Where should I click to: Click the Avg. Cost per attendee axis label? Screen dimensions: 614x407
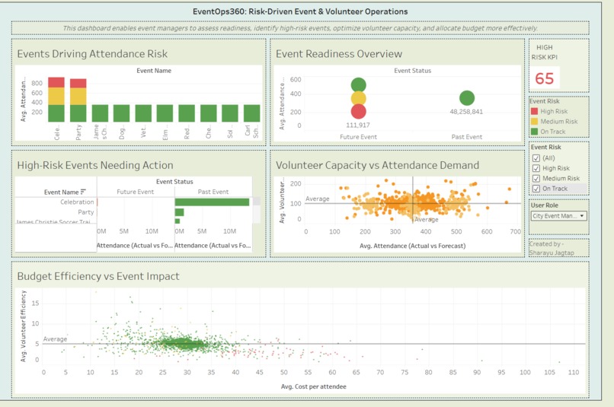(x=314, y=386)
